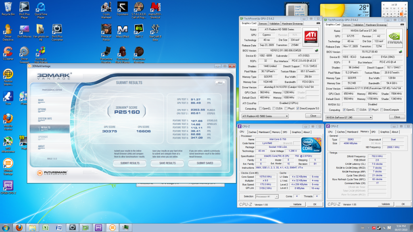Screen dimensions: 413x232
Task: Open the Recycle Bin desktop icon
Action: click(x=8, y=9)
